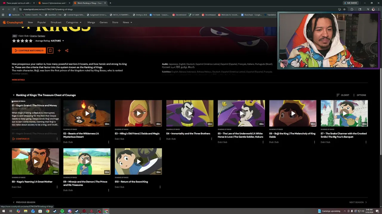Open the News dropdown
Viewport: 382px width, 214px height.
[127, 22]
